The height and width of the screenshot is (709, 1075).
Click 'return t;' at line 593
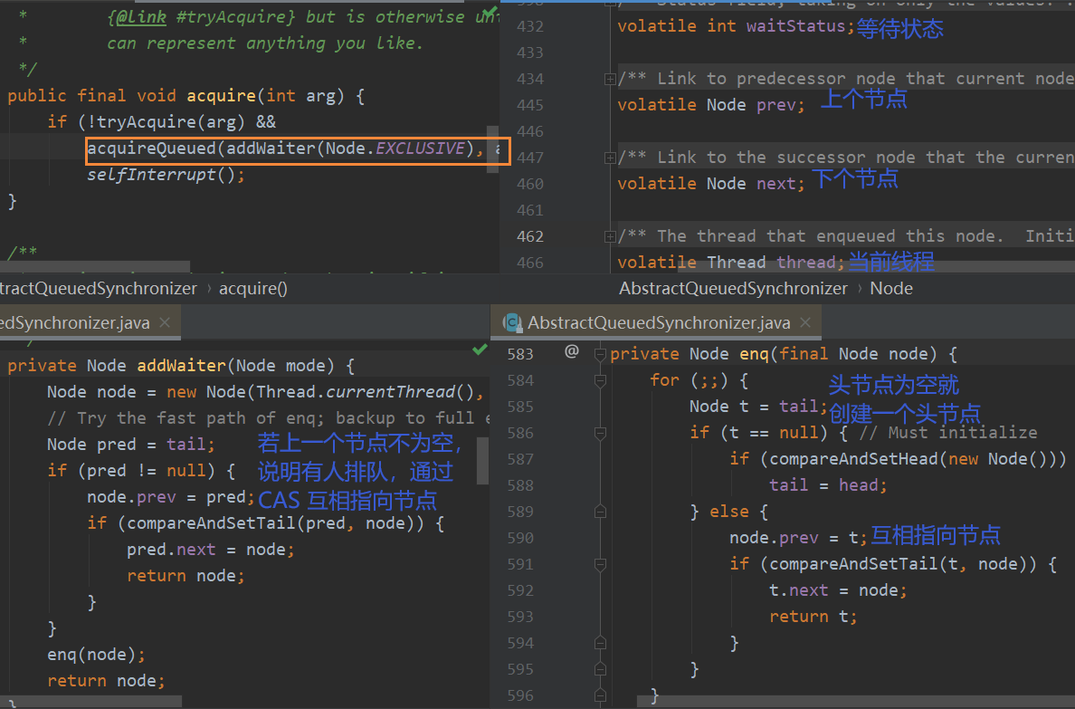813,617
